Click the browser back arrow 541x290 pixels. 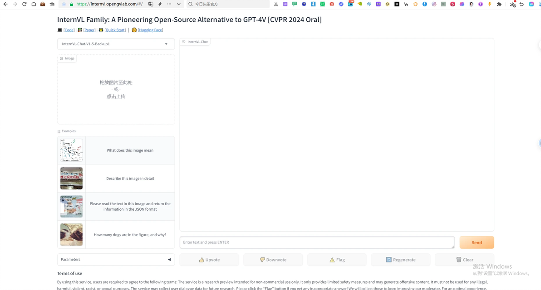(5, 4)
